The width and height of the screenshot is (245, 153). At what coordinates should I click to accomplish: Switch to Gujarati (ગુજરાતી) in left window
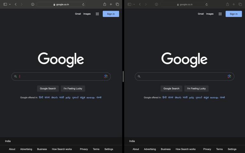[75, 98]
